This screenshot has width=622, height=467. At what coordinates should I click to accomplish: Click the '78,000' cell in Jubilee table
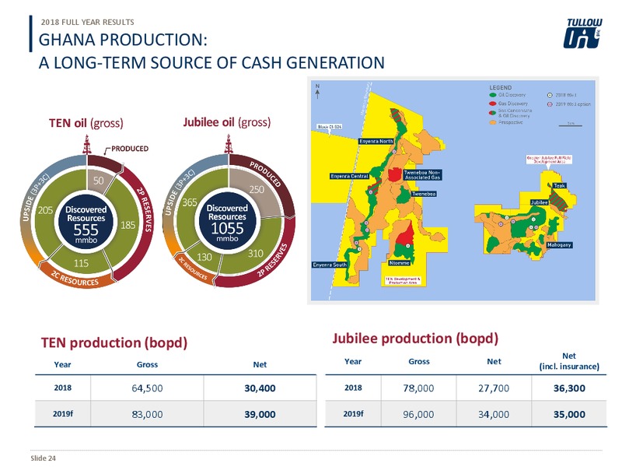click(418, 388)
